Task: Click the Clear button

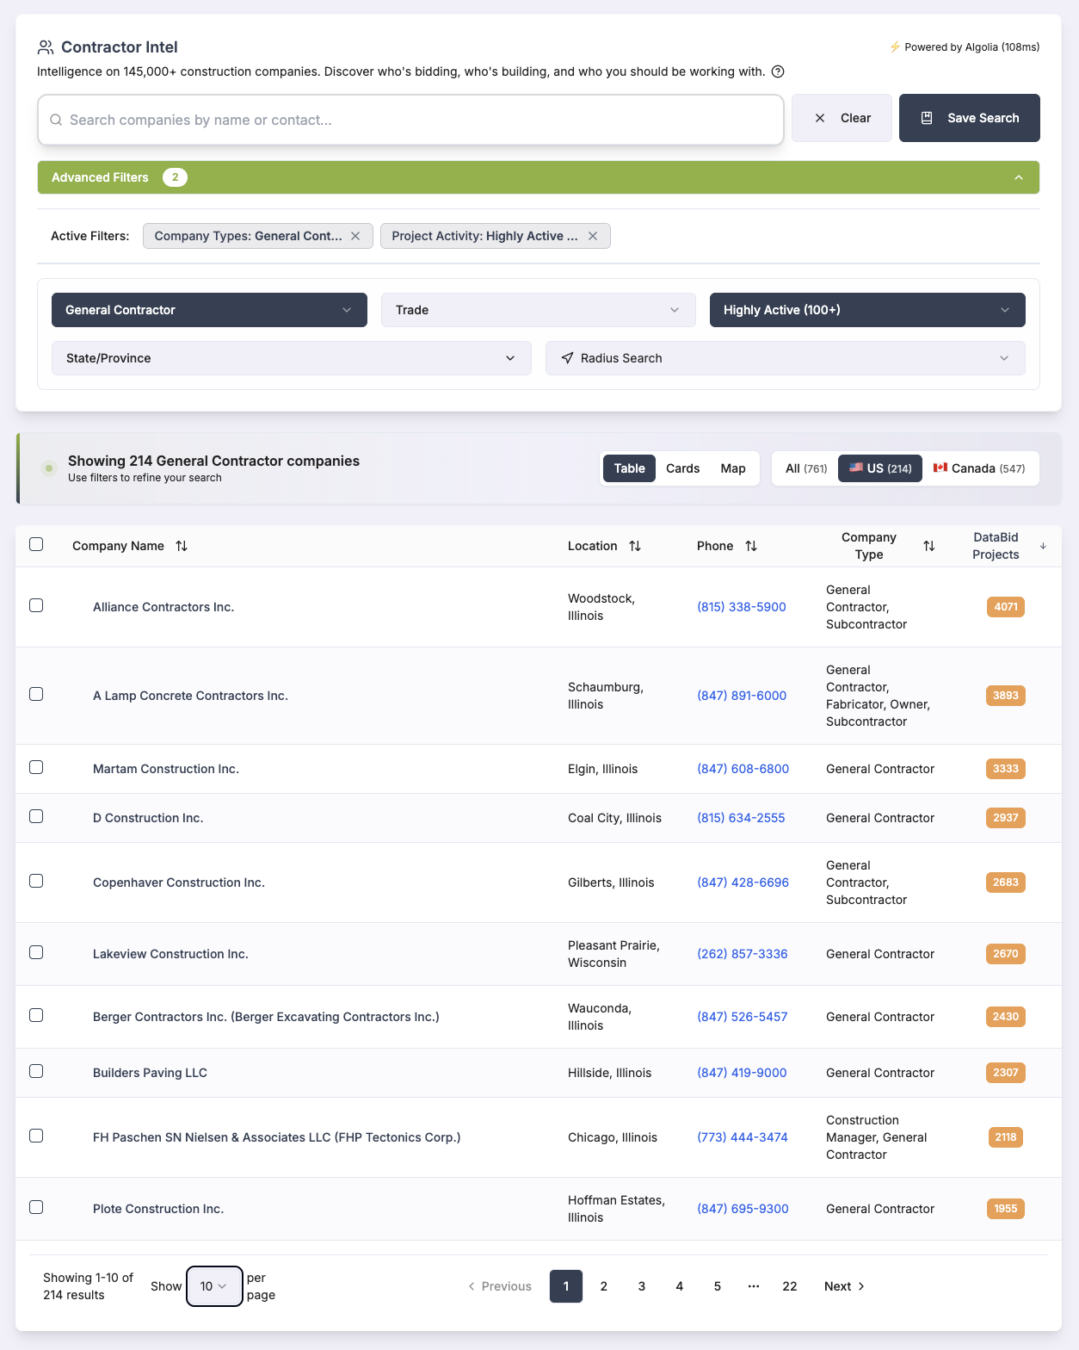Action: pos(842,118)
